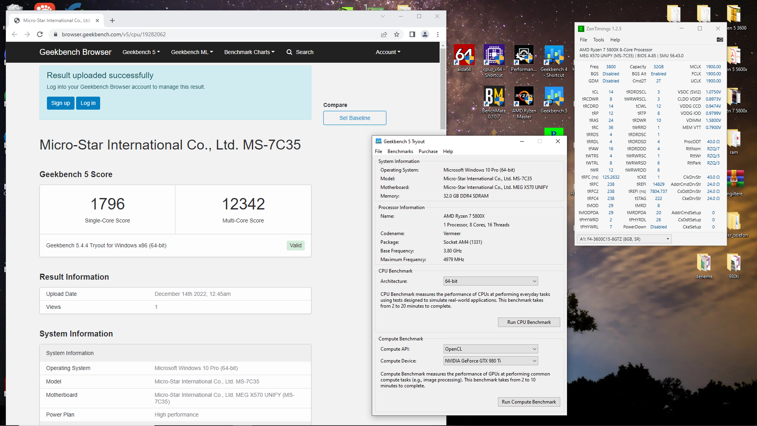This screenshot has height=426, width=757.
Task: Open the Performance desktop shortcut
Action: [x=524, y=58]
